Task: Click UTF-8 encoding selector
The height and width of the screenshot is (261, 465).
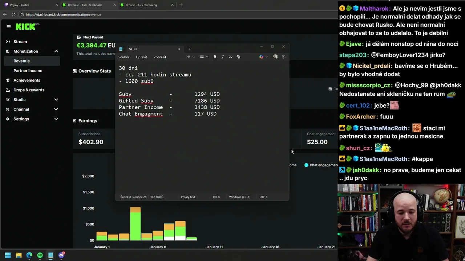Action: (263, 197)
